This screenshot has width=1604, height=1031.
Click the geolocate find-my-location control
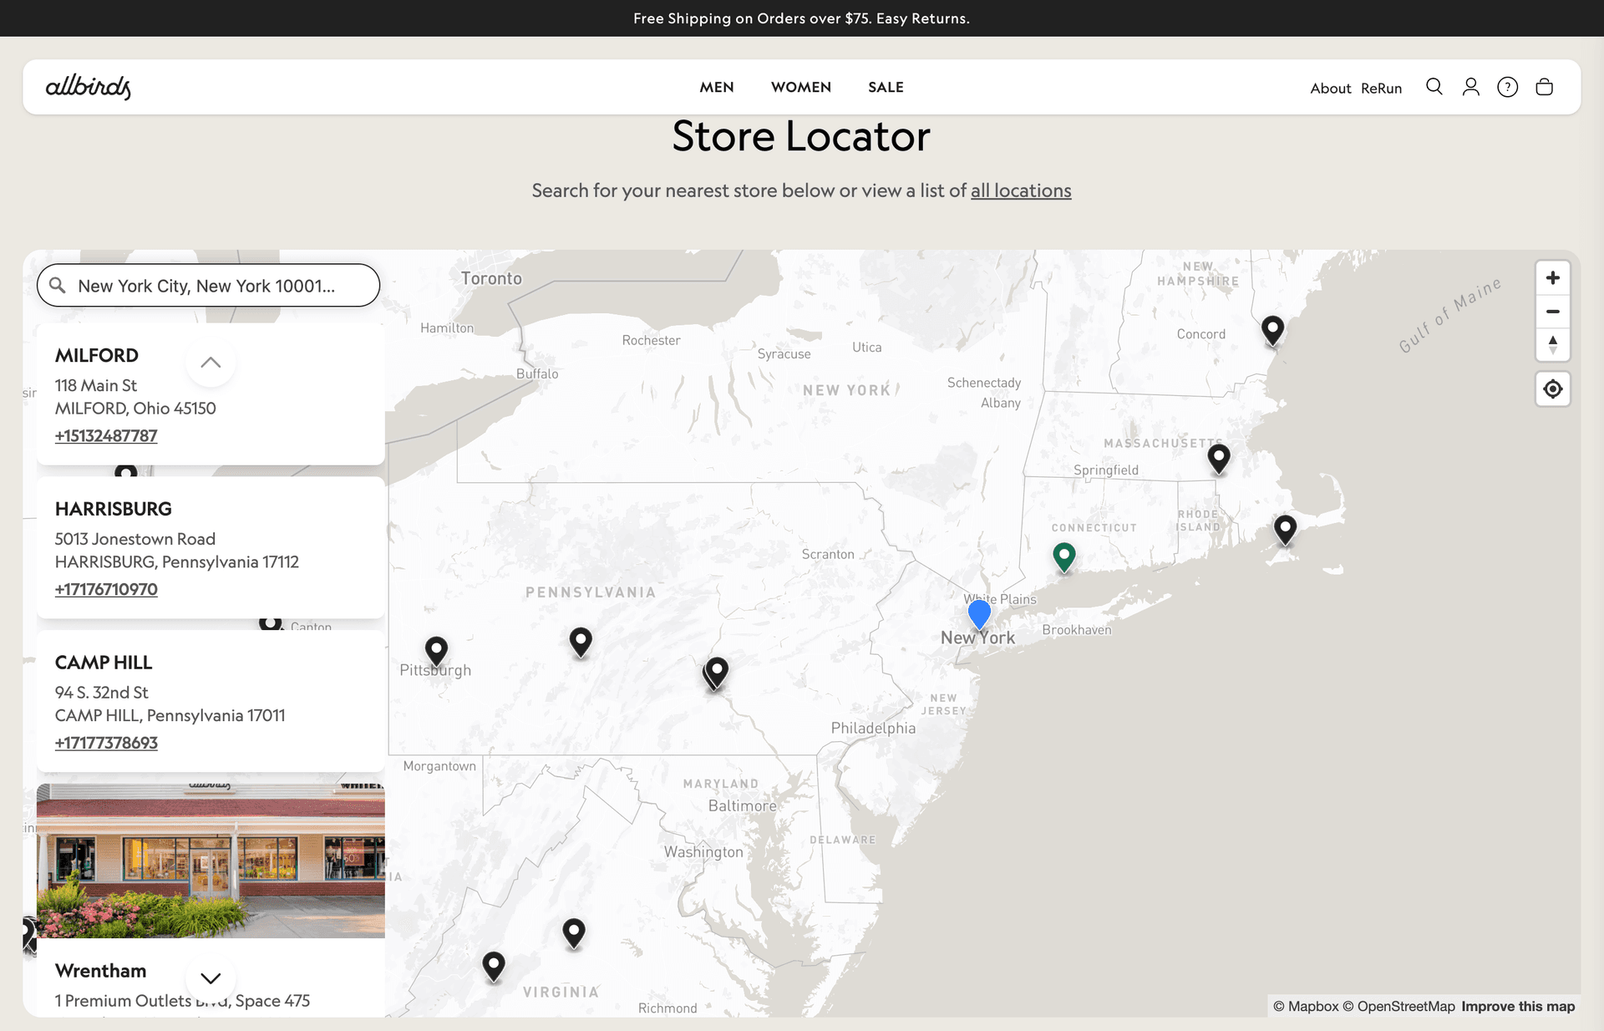[x=1552, y=389]
